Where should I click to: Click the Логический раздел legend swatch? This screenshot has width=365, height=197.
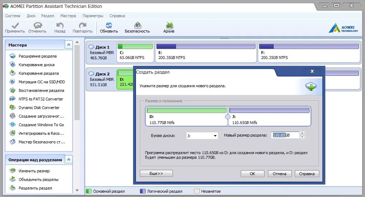pos(142,191)
